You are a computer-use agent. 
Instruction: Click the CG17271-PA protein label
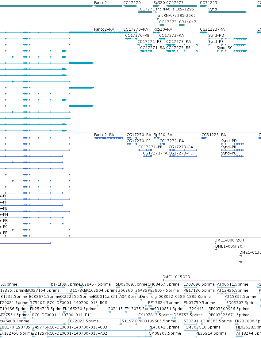click(x=155, y=153)
